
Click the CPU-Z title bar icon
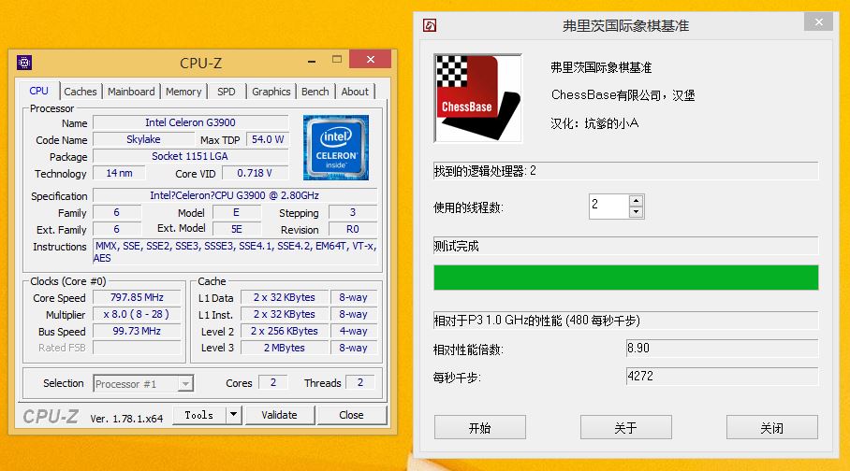[25, 63]
